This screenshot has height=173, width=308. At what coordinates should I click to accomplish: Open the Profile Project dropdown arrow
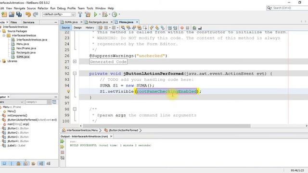(x=119, y=14)
